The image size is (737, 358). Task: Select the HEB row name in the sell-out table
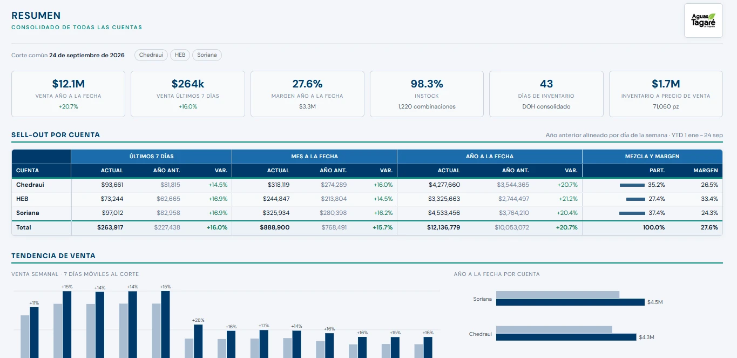point(22,199)
